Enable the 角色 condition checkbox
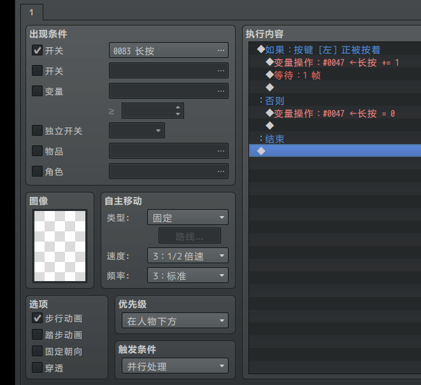Screen dimensions: 421x385 37,171
